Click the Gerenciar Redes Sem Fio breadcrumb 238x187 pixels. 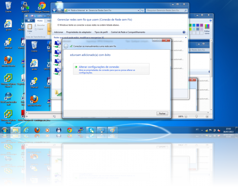100,10
